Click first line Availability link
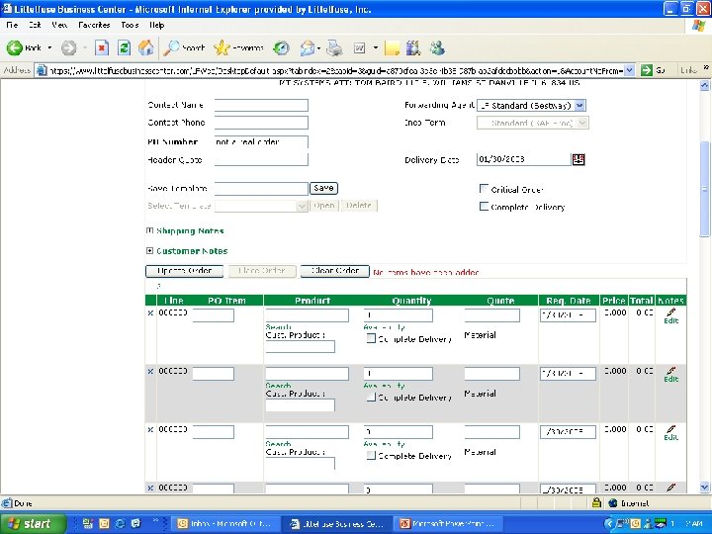Viewport: 712px width, 534px height. pyautogui.click(x=384, y=327)
